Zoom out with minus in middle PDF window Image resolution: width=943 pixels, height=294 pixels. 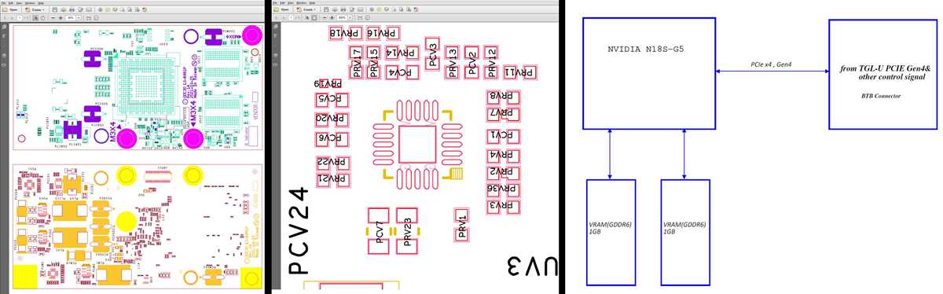[x=325, y=17]
